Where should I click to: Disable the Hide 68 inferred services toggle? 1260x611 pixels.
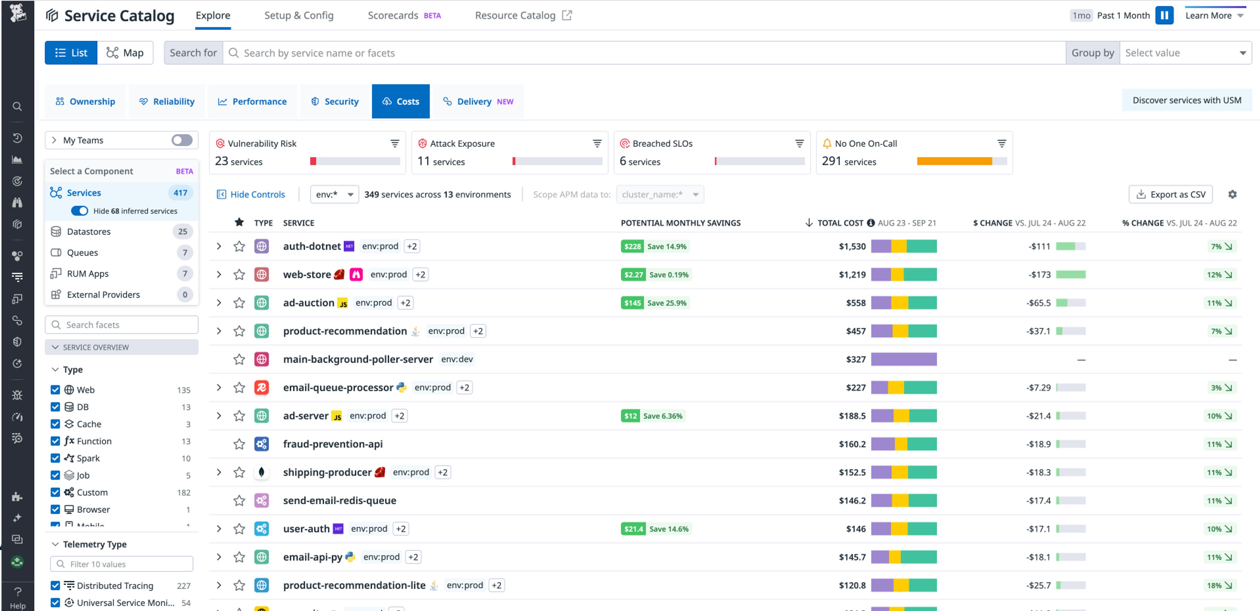coord(80,211)
